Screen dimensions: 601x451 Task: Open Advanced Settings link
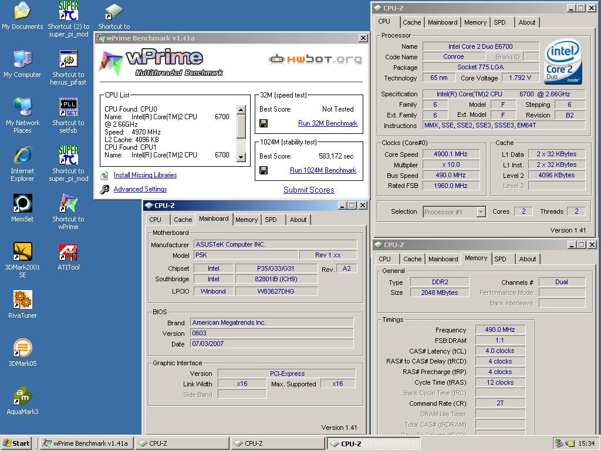point(140,190)
